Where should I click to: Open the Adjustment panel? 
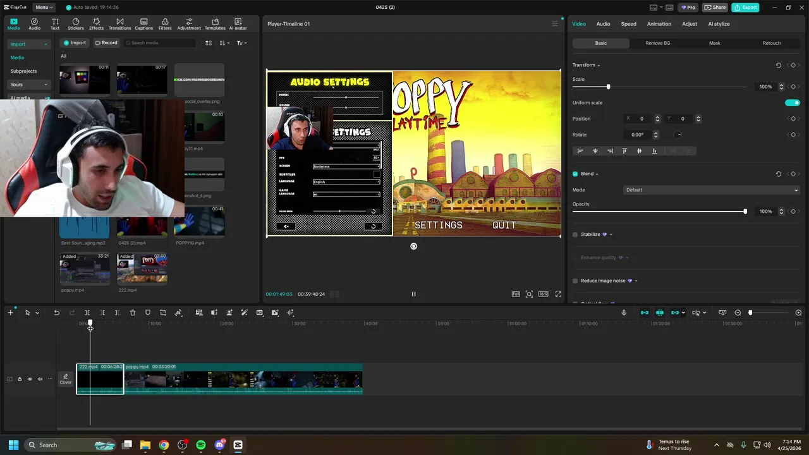pyautogui.click(x=189, y=24)
